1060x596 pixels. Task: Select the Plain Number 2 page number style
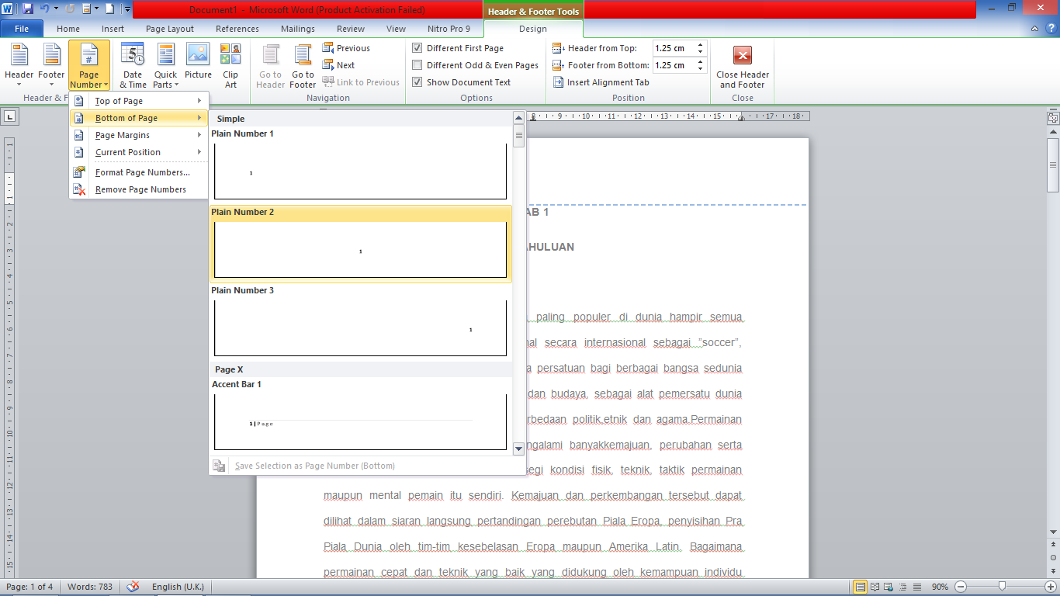(x=361, y=244)
